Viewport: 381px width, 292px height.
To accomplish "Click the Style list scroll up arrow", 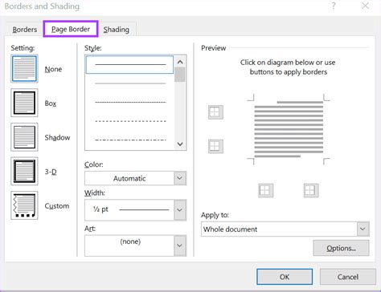I will pyautogui.click(x=180, y=62).
